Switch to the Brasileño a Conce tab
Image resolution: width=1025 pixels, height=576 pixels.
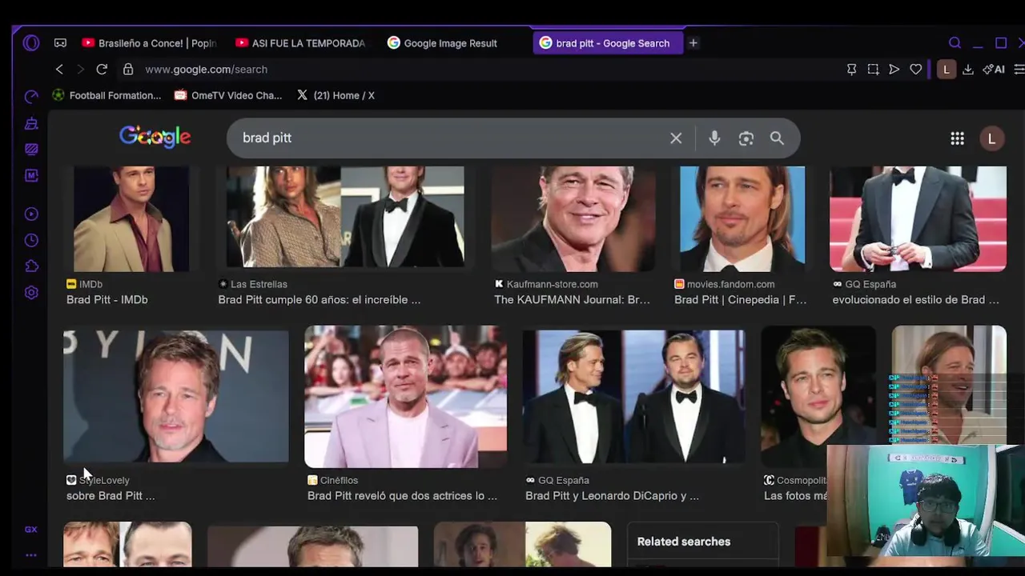(x=148, y=43)
